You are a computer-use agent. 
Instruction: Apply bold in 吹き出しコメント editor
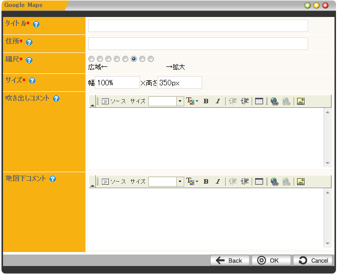(x=206, y=101)
